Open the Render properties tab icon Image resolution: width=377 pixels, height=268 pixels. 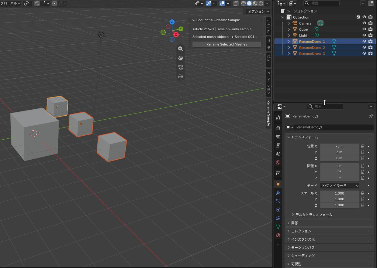278,128
